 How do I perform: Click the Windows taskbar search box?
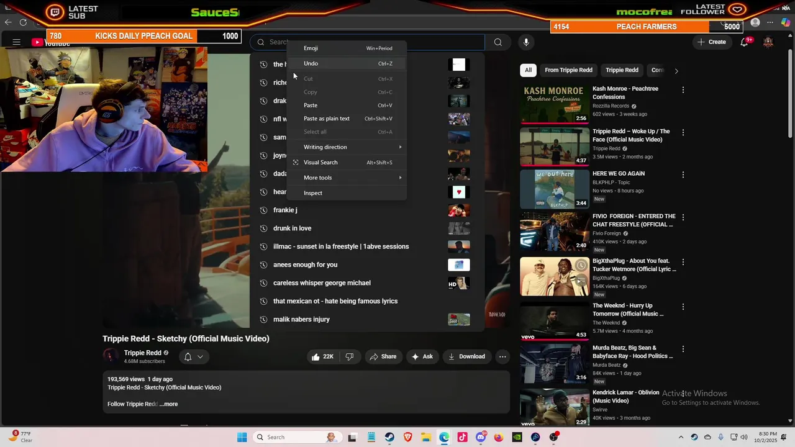click(296, 437)
